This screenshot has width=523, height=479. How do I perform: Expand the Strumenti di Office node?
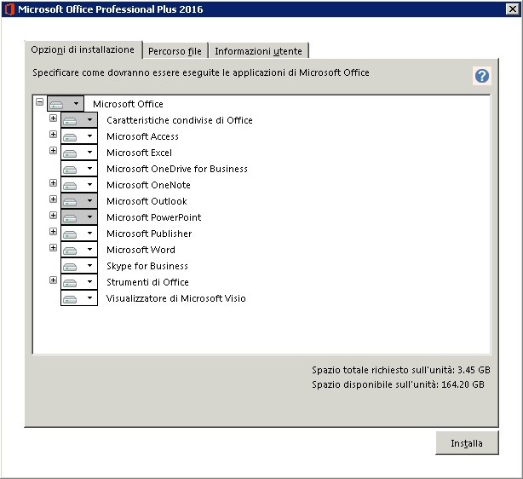coord(53,280)
